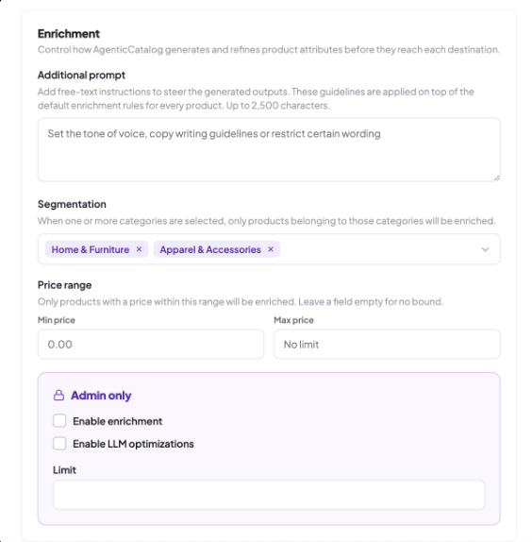Image resolution: width=532 pixels, height=542 pixels.
Task: Select the Home & Furniture chip label
Action: point(91,249)
